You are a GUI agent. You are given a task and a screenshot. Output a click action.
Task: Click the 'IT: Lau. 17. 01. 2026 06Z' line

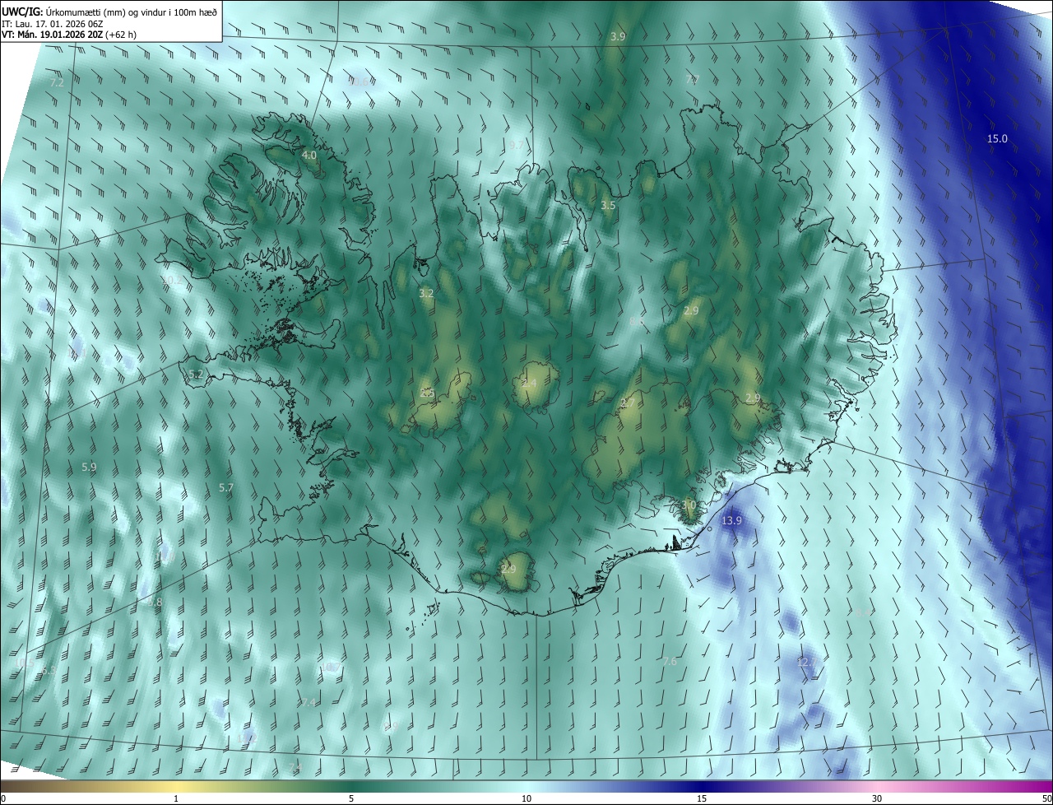click(x=52, y=24)
